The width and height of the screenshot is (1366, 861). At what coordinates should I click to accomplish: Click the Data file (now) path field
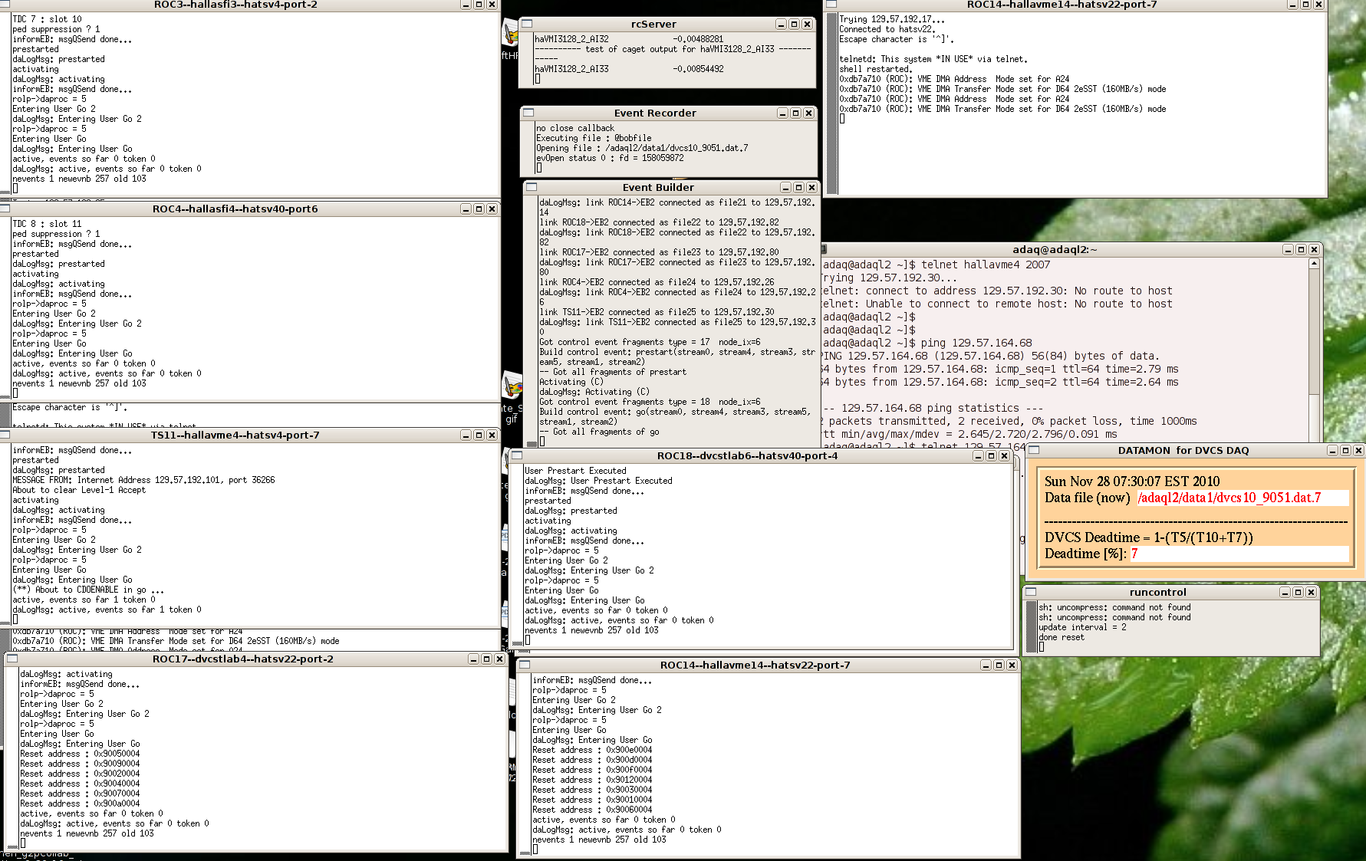click(x=1242, y=498)
